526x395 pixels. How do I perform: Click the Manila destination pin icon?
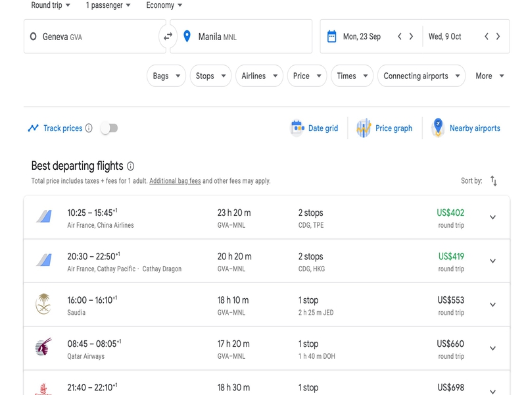point(187,36)
